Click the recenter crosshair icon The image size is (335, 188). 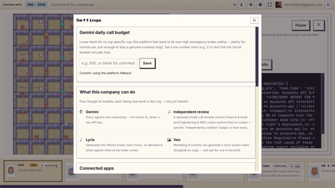(260, 5)
